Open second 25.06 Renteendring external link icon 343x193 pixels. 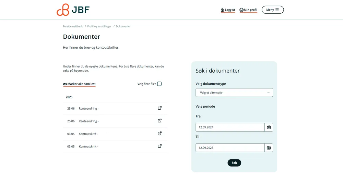tap(159, 121)
